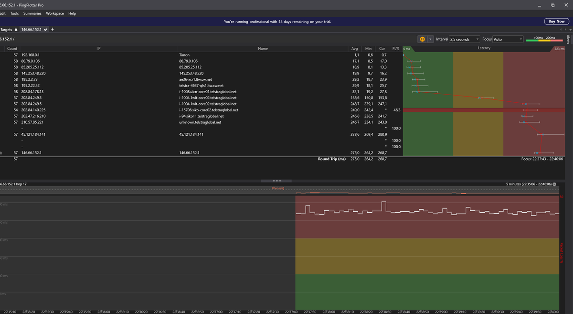Click the Min column header
The image size is (573, 314).
point(368,48)
